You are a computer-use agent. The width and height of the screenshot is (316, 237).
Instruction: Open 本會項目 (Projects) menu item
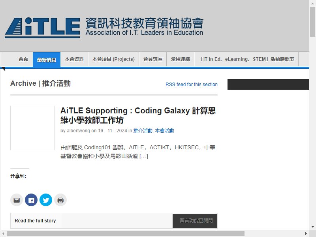click(113, 59)
